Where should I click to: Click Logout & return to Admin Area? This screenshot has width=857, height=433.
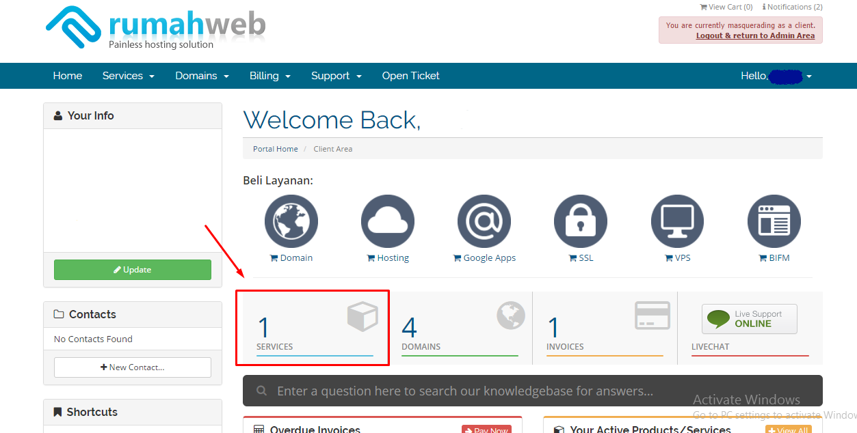coord(756,36)
